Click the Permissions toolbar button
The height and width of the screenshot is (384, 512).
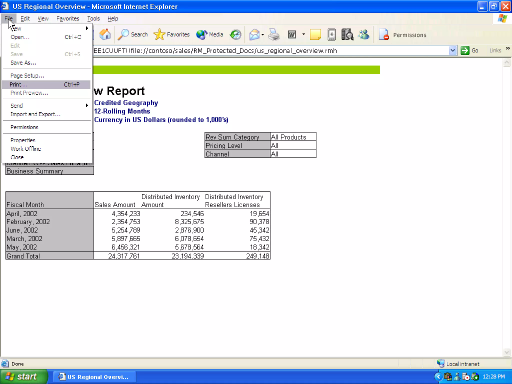(x=403, y=35)
